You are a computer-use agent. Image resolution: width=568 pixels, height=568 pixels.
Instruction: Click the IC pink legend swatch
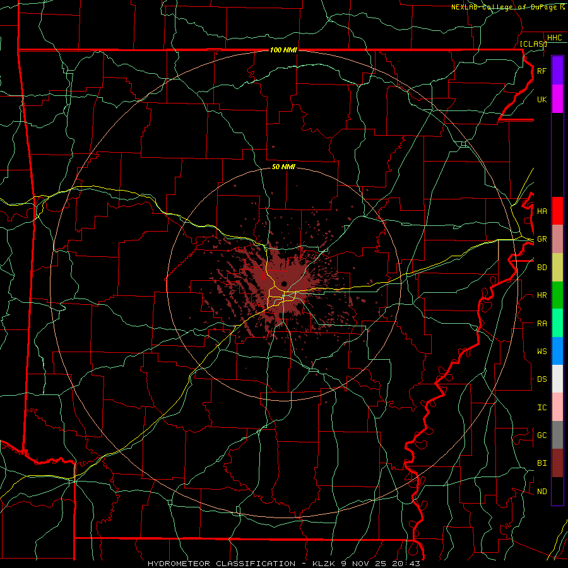[557, 407]
